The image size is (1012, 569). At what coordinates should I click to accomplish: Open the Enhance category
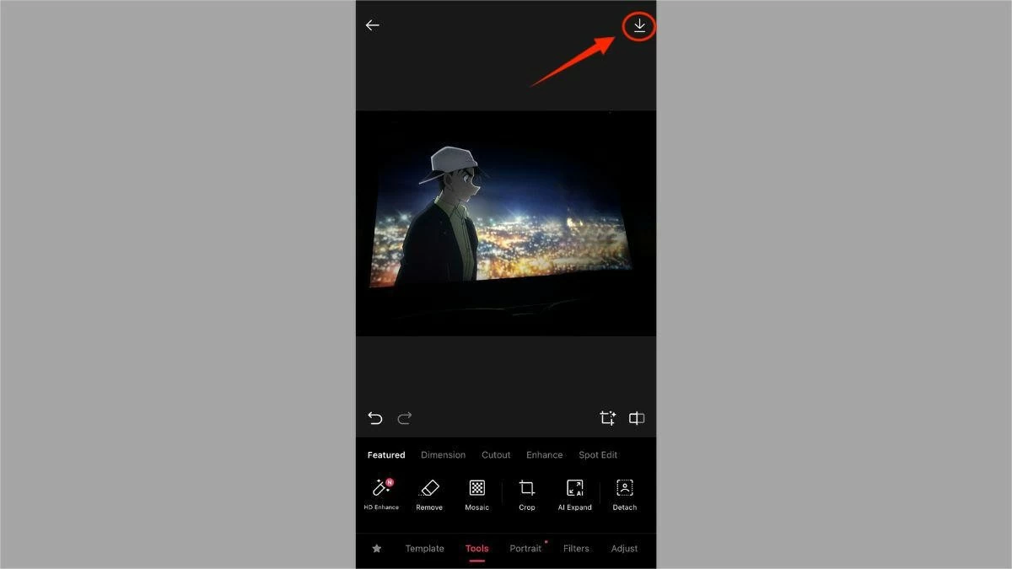pyautogui.click(x=544, y=455)
